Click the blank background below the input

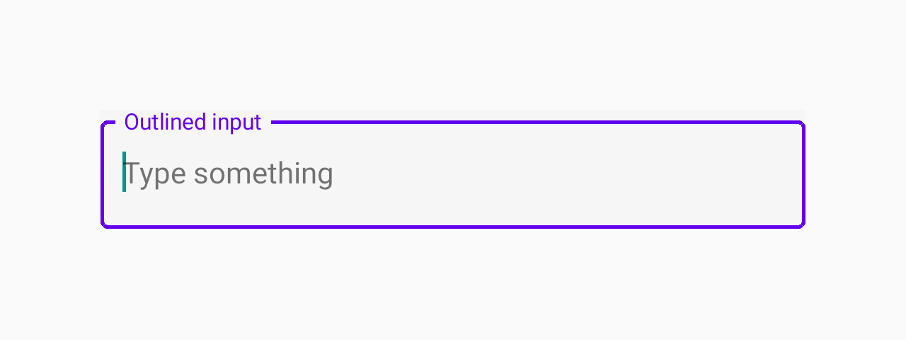click(x=453, y=283)
